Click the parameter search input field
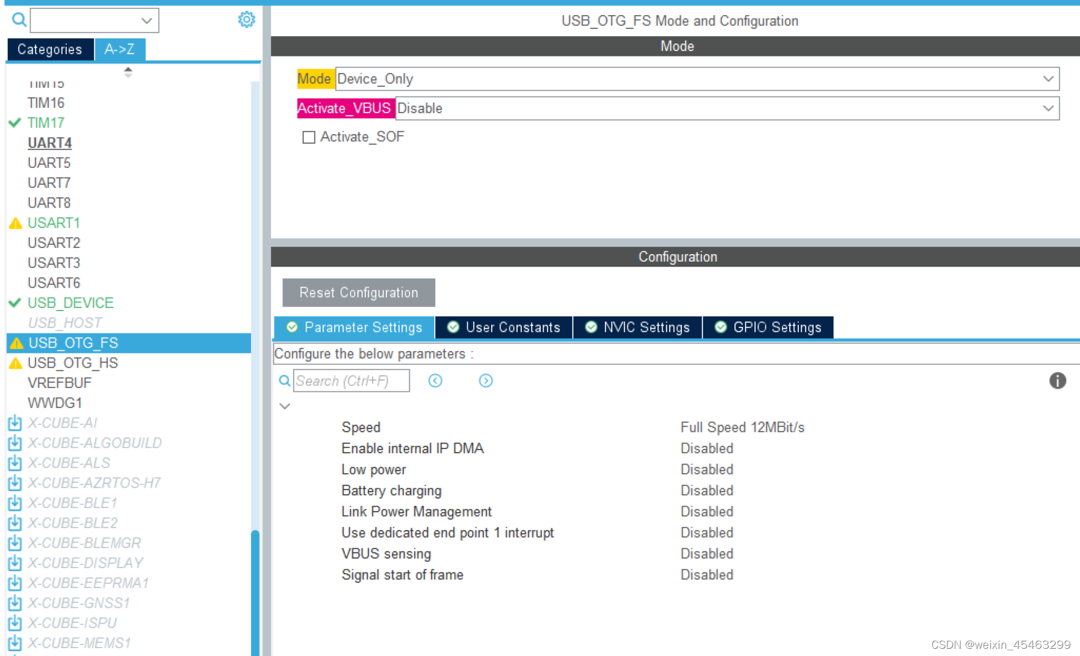1080x656 pixels. [x=352, y=380]
